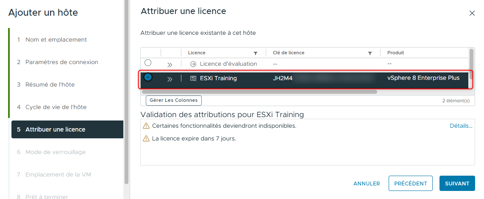
Task: Click the PRÉCÉDENT button
Action: [411, 184]
